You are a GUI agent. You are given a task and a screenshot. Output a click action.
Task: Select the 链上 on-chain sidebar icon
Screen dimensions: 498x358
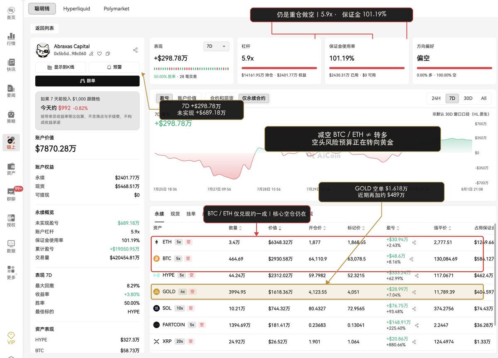11,142
